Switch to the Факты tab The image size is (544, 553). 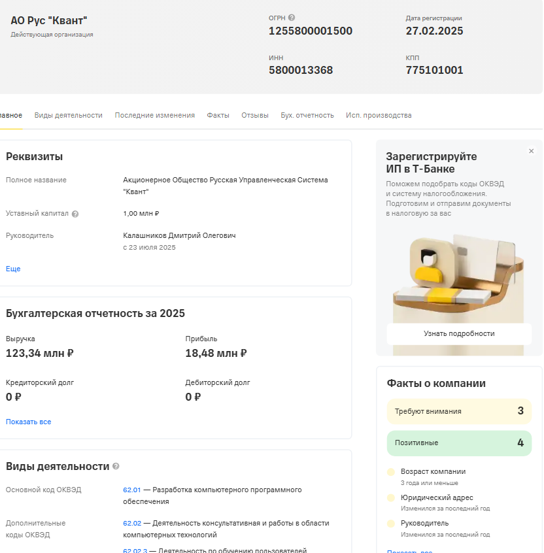click(218, 115)
